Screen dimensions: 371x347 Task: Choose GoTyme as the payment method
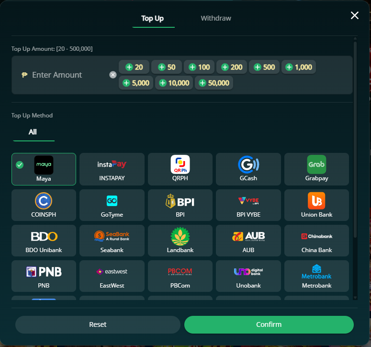(112, 205)
